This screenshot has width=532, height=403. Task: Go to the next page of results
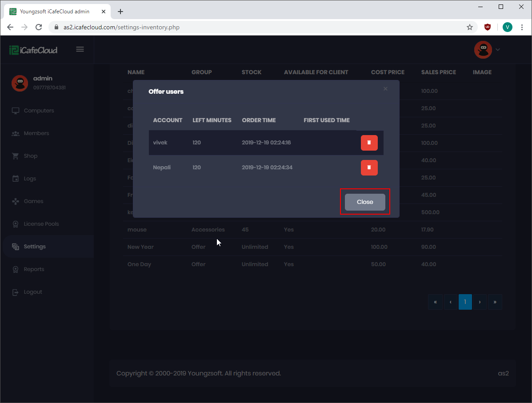tap(480, 302)
